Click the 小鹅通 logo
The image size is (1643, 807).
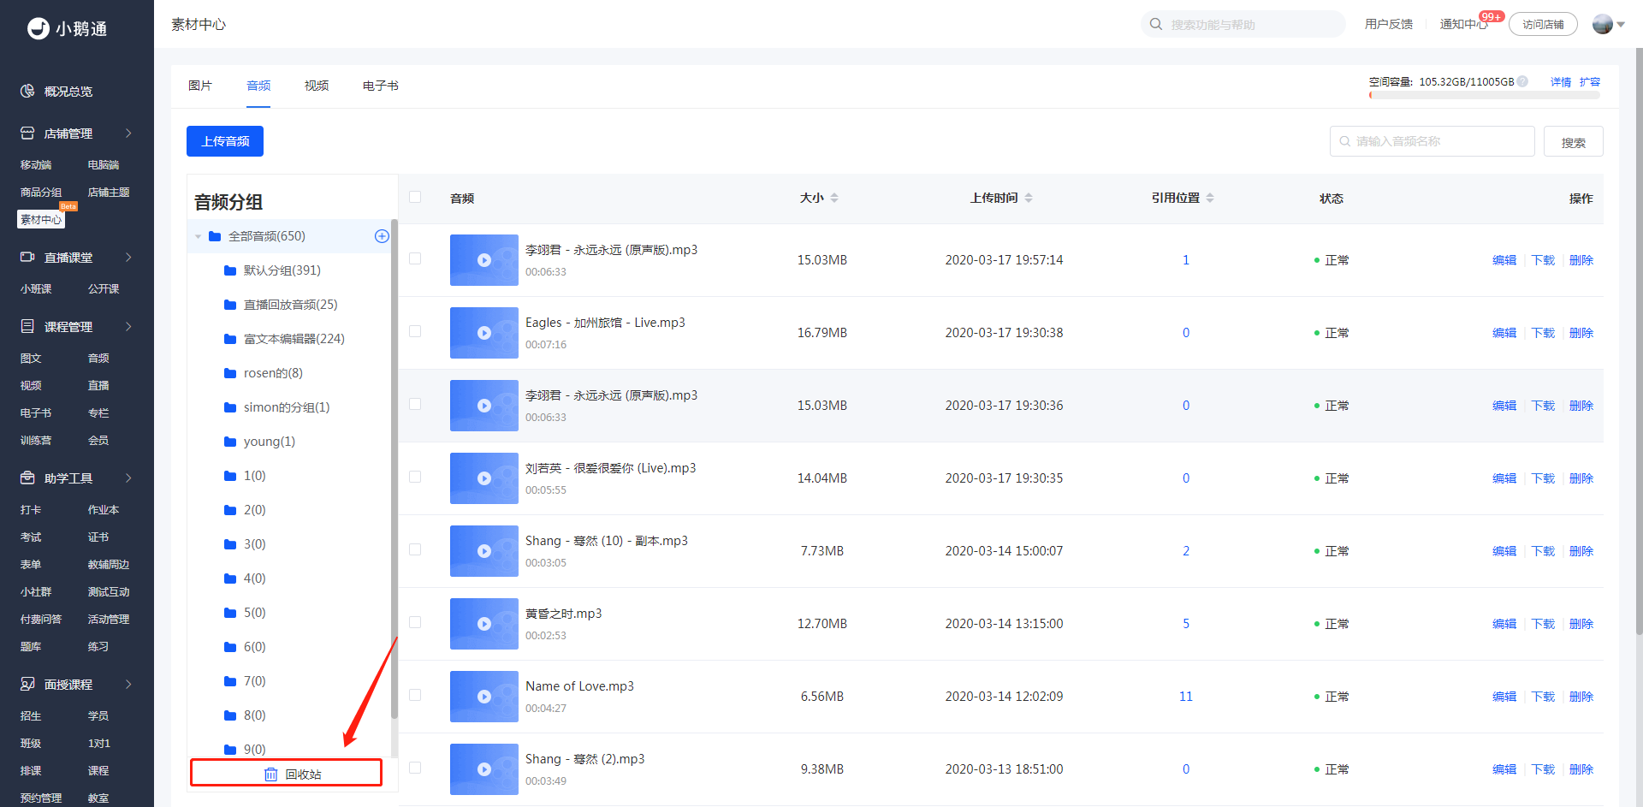pyautogui.click(x=68, y=28)
